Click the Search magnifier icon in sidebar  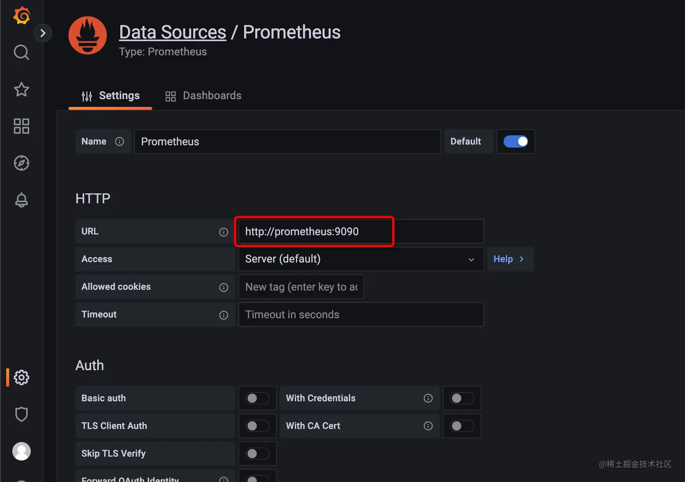point(21,53)
